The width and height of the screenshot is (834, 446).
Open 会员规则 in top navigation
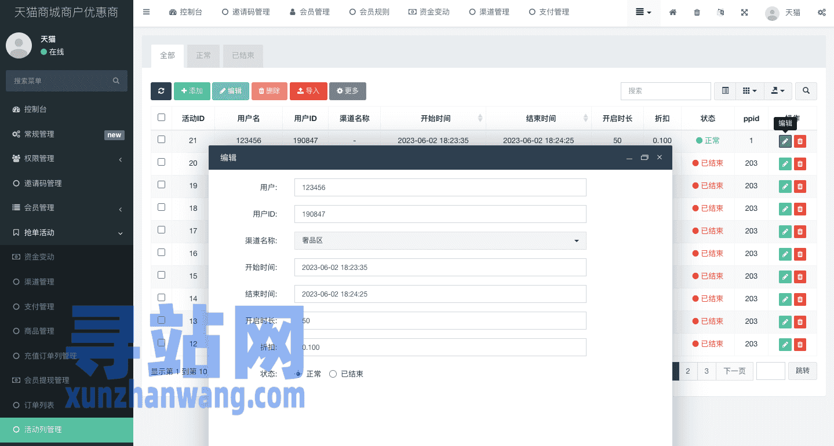369,12
